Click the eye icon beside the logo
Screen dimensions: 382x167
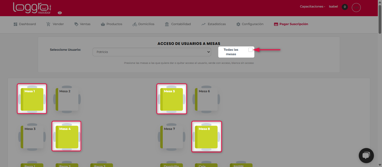pyautogui.click(x=60, y=13)
